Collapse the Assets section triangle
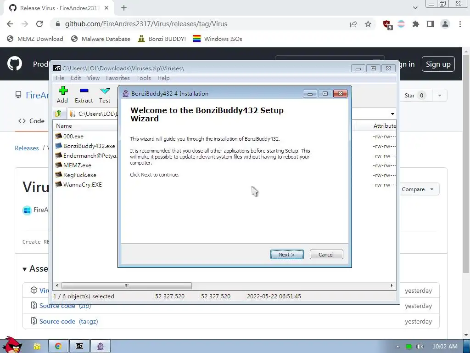 (x=25, y=269)
